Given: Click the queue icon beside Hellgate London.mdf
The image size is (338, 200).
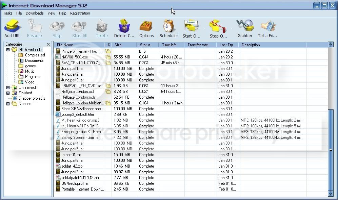Looking at the screenshot, I should pos(108,92).
